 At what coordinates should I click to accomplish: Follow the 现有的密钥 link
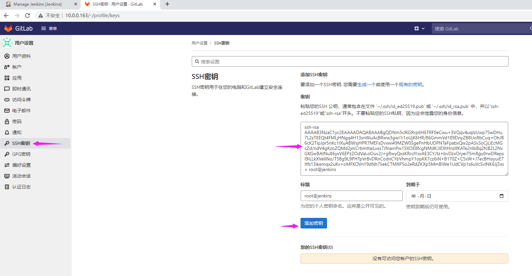tap(410, 85)
